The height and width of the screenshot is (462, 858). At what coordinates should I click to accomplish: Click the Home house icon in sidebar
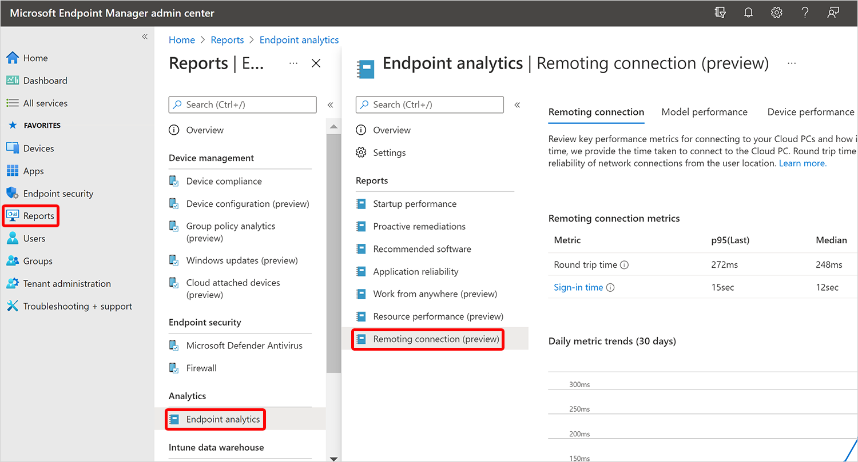click(x=13, y=58)
